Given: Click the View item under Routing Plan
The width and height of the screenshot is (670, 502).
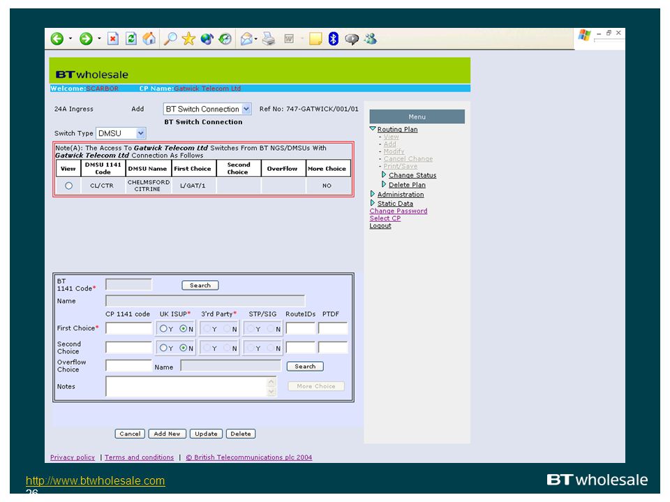Looking at the screenshot, I should click(391, 137).
